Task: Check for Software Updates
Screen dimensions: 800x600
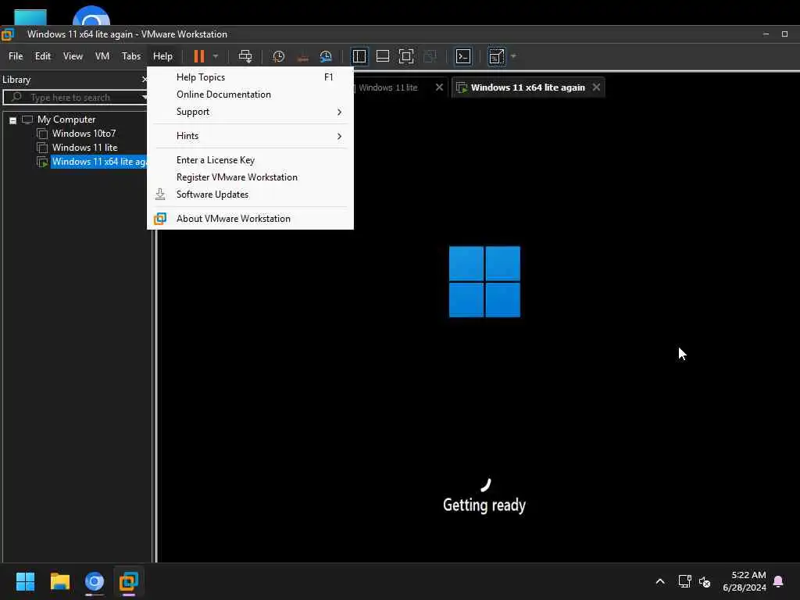Action: [250, 195]
